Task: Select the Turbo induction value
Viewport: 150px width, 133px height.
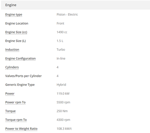Action: pyautogui.click(x=61, y=50)
